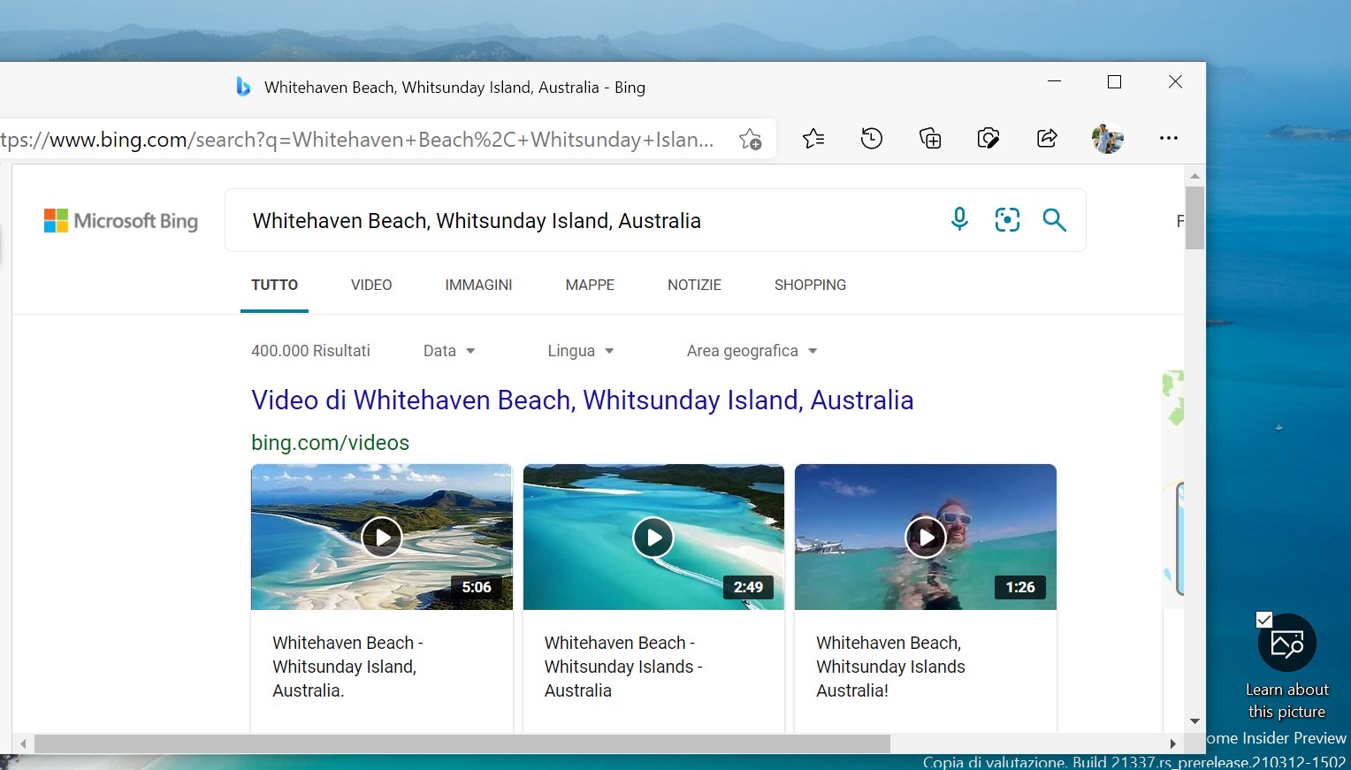The width and height of the screenshot is (1351, 770).
Task: Click the scroll right arrow
Action: [x=1173, y=743]
